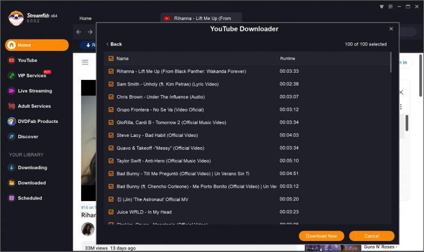Click the '100 of 100 selected' text
Screen dimensions: 424x252
pos(366,44)
